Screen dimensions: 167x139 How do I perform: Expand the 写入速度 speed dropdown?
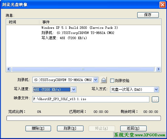coord(73,90)
